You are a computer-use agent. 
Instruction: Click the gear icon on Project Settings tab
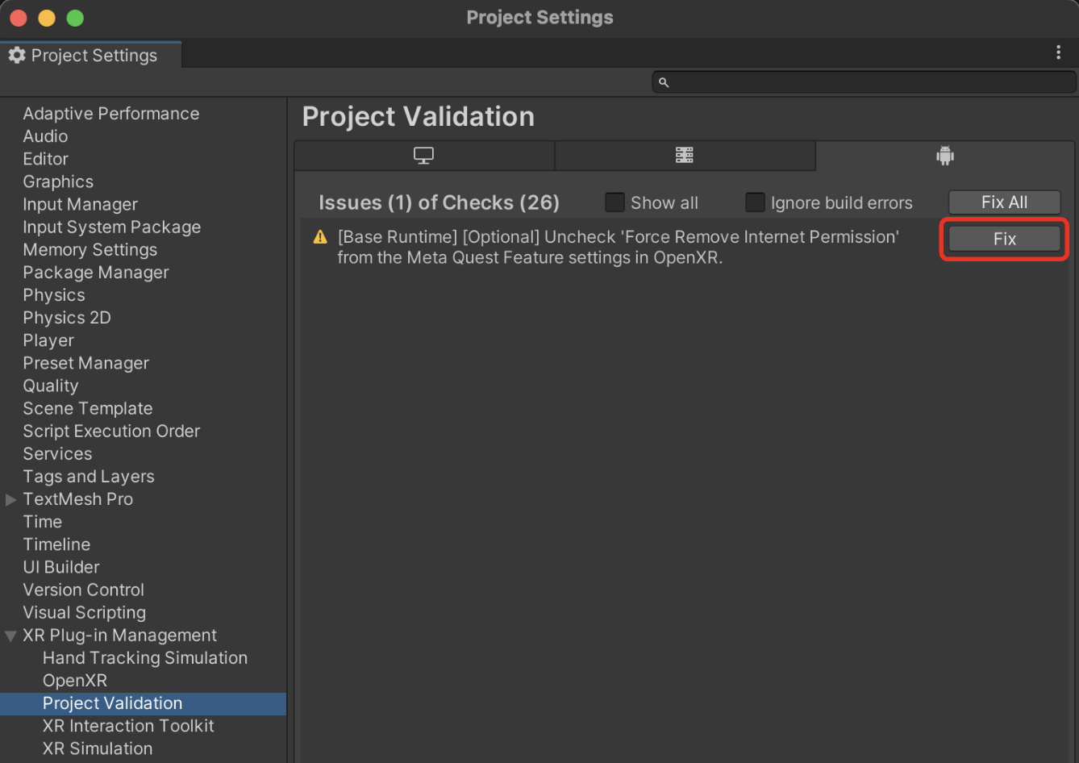click(17, 55)
